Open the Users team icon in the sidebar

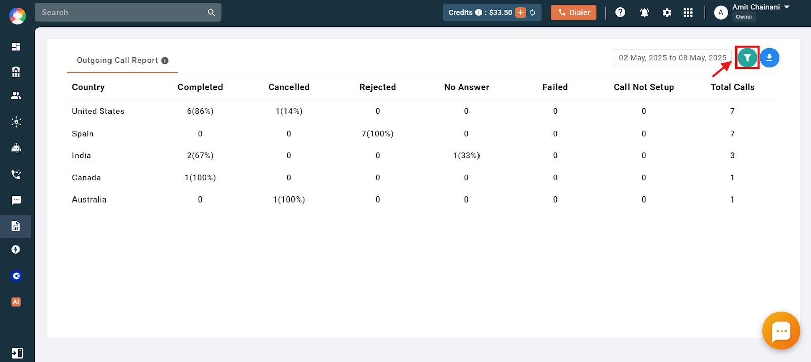click(16, 95)
